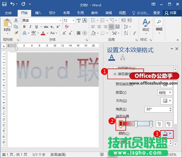Apply the red font color
This screenshot has height=158, width=182.
(x=43, y=33)
